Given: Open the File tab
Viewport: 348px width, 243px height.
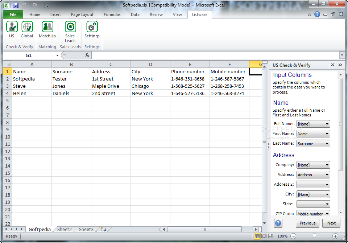Looking at the screenshot, I should point(13,15).
